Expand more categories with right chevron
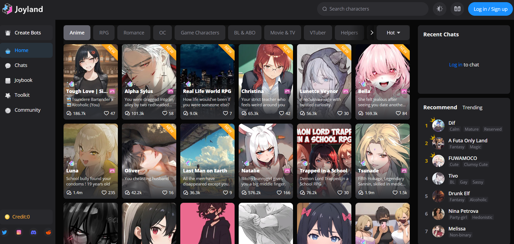 pyautogui.click(x=372, y=33)
